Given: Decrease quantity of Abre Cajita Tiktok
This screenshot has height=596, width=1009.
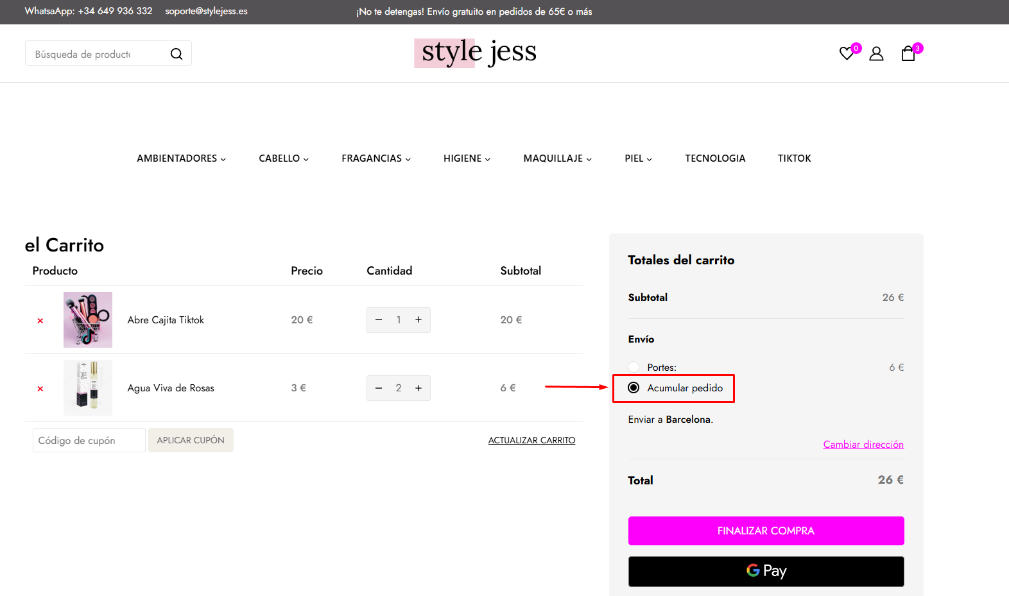Looking at the screenshot, I should coord(379,319).
